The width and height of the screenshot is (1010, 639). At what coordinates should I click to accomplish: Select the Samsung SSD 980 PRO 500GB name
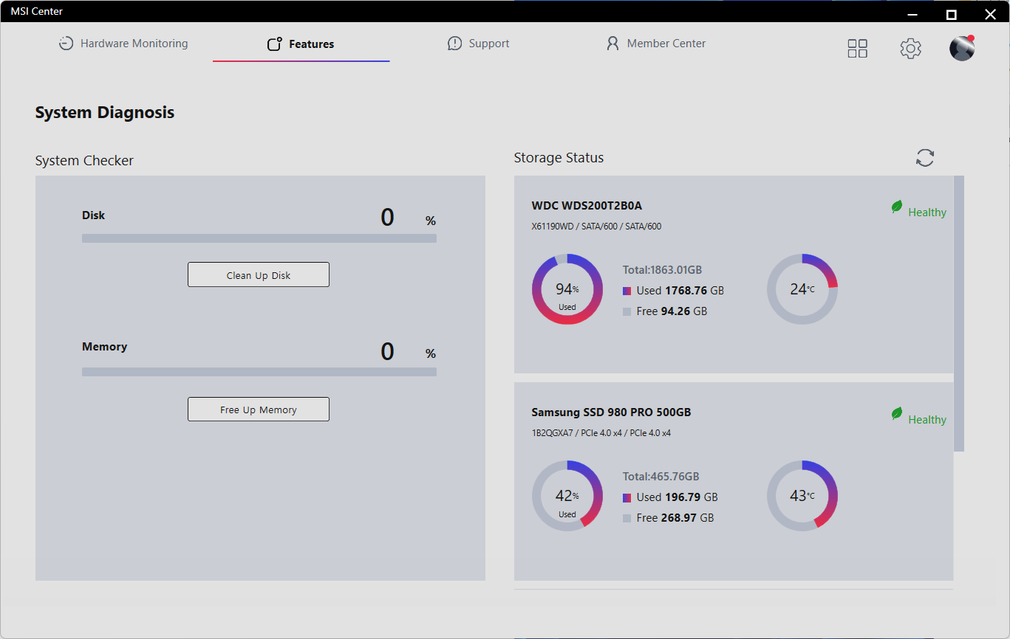pos(611,412)
